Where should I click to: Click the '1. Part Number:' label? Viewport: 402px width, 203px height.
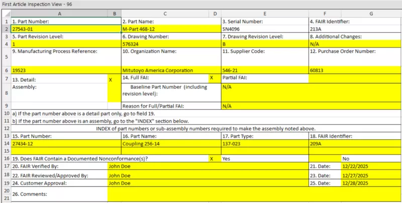coord(31,22)
